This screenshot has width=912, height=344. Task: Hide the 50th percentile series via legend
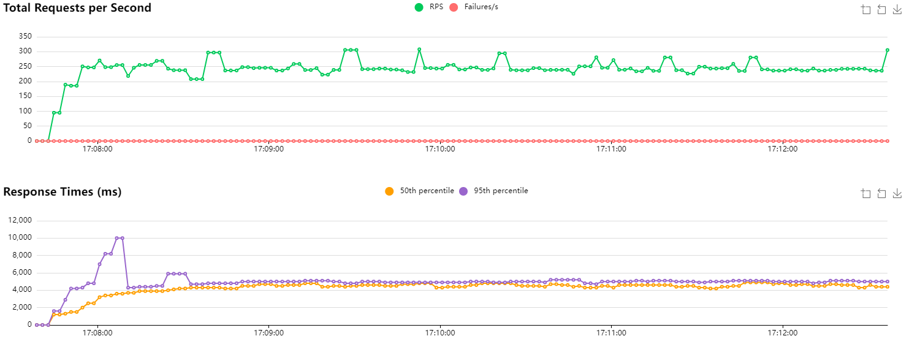pyautogui.click(x=389, y=191)
